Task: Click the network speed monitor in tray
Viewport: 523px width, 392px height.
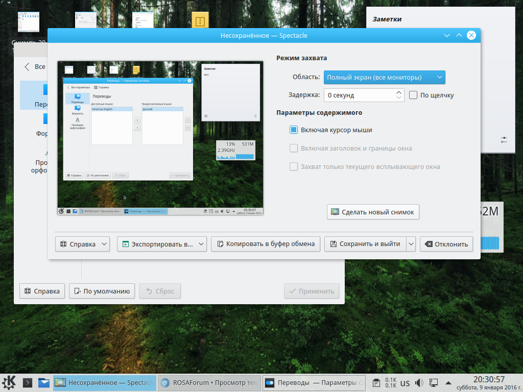Action: tap(391, 383)
